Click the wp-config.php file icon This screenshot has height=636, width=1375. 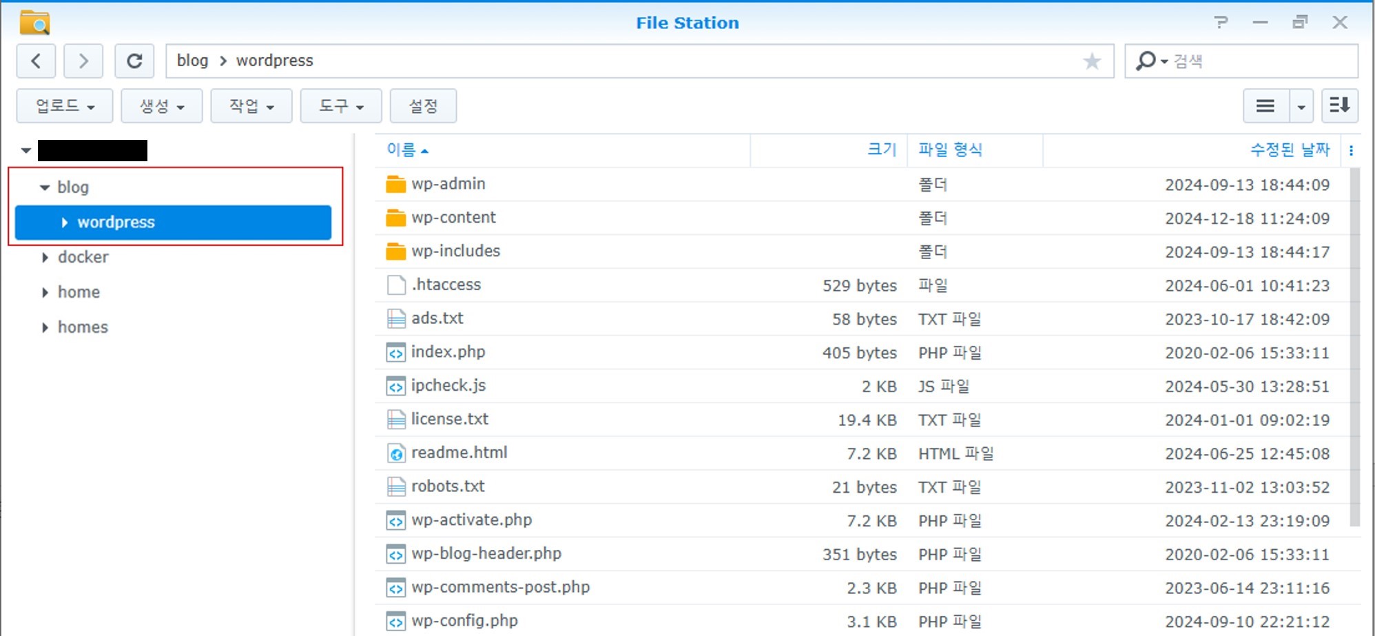point(396,622)
